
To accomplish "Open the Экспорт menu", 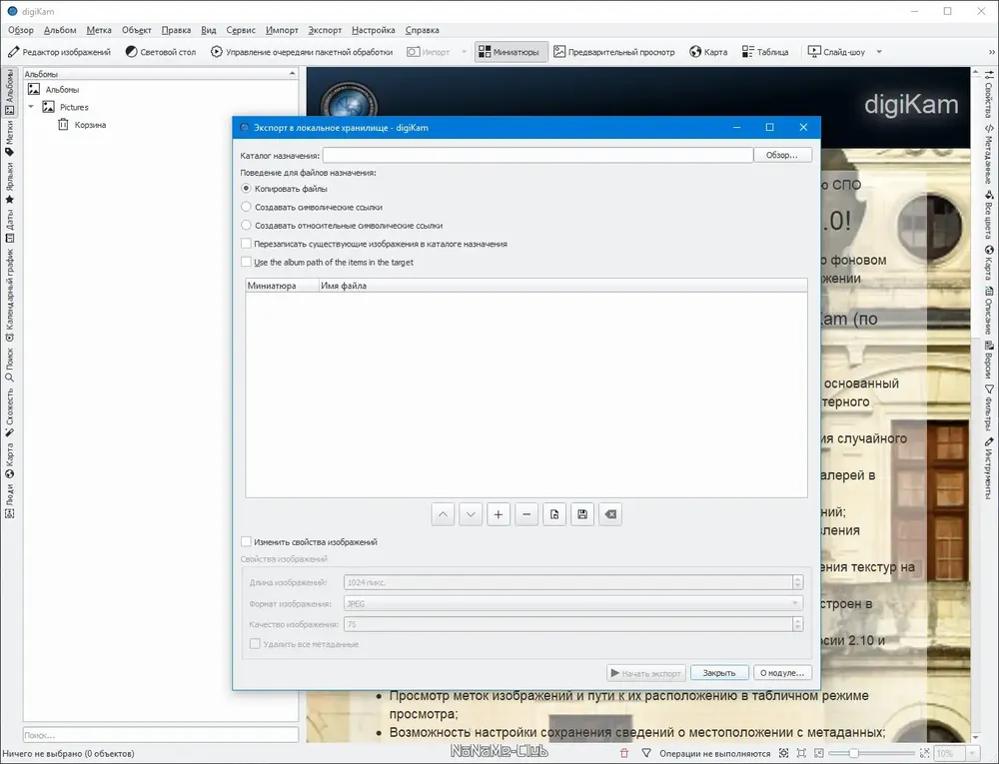I will point(325,30).
